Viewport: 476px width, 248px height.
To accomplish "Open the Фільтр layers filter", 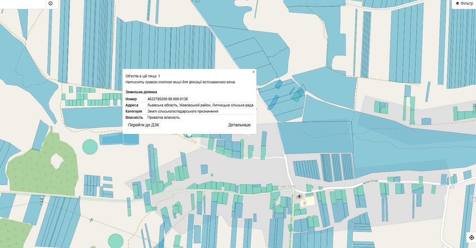I will click(x=464, y=4).
